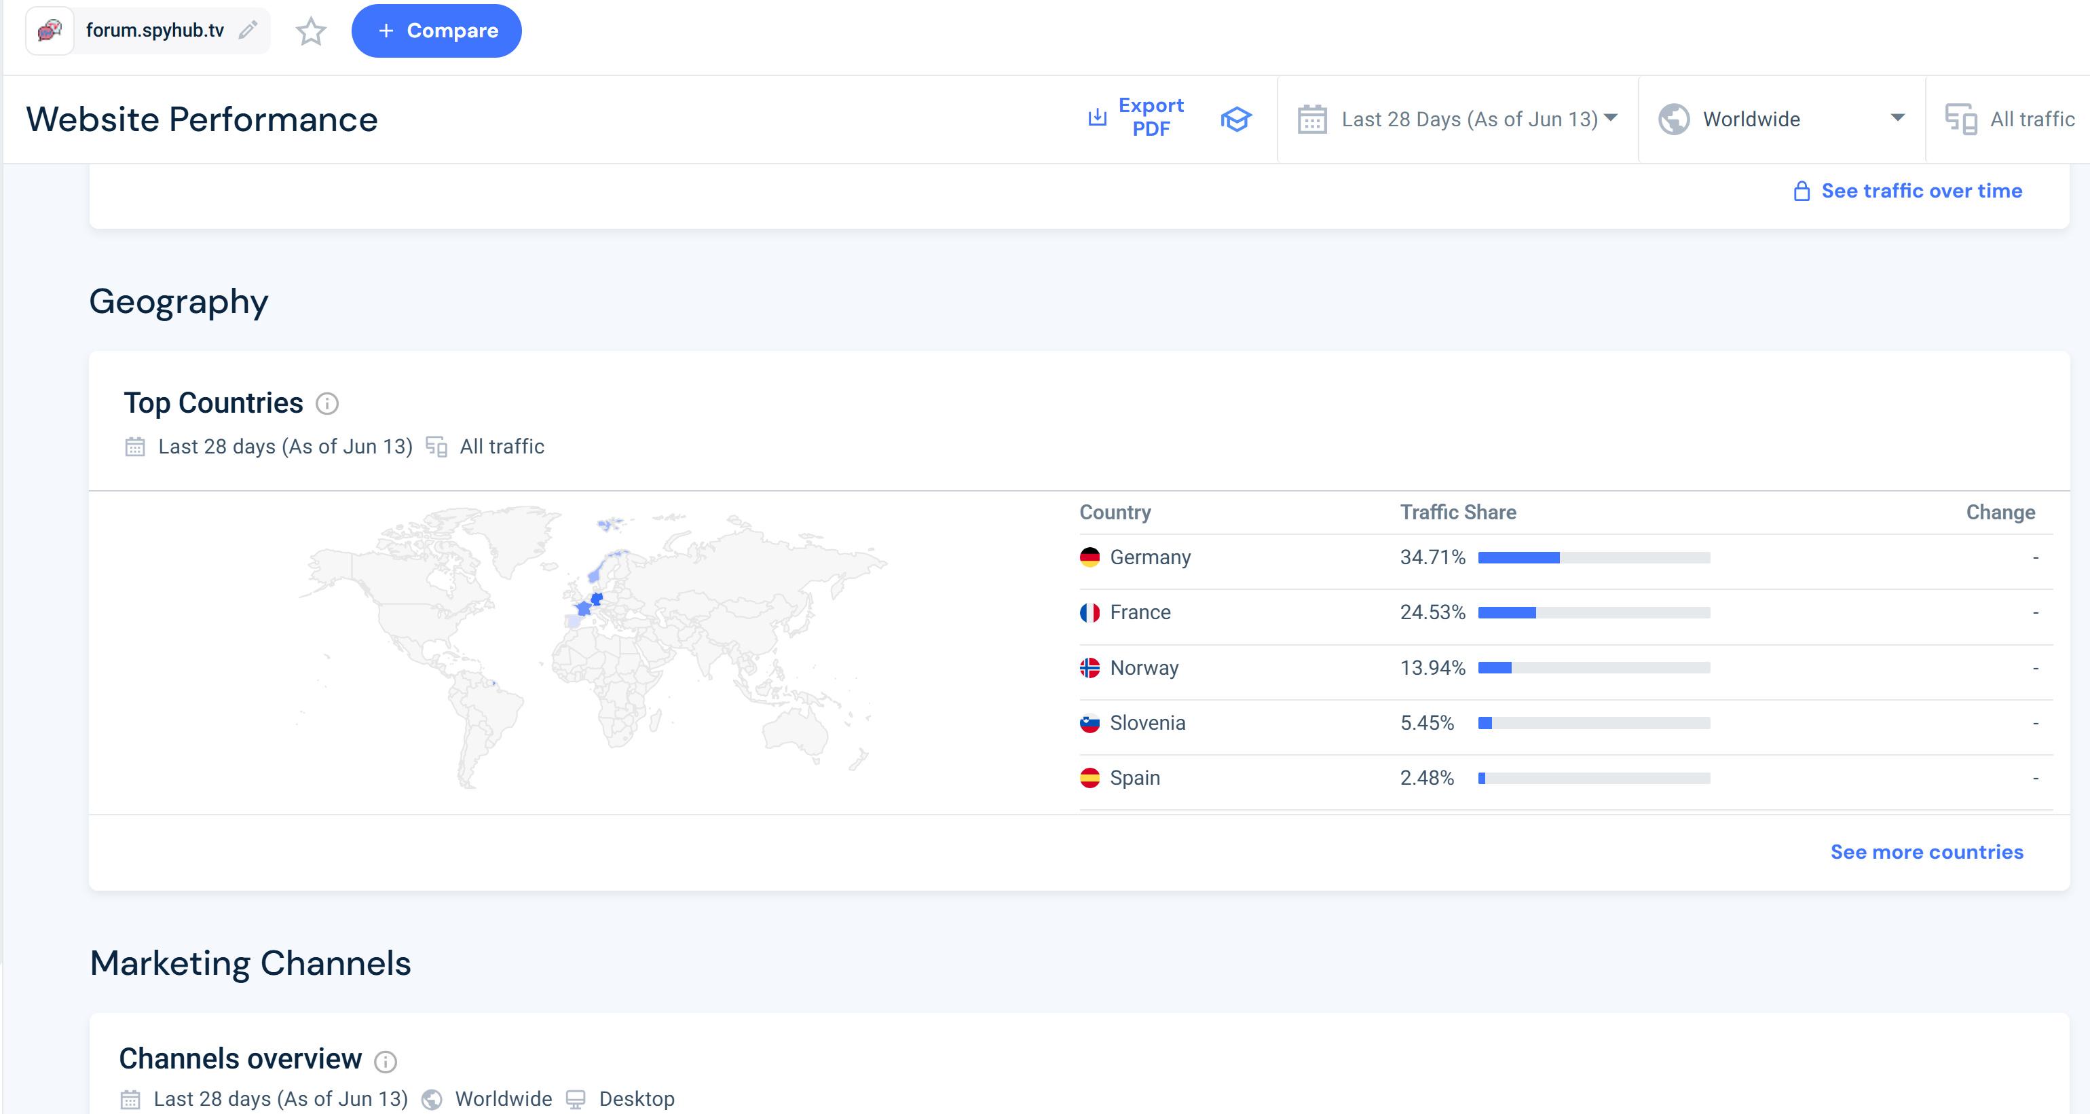Click the Norway flag icon
Image resolution: width=2090 pixels, height=1114 pixels.
[x=1089, y=668]
